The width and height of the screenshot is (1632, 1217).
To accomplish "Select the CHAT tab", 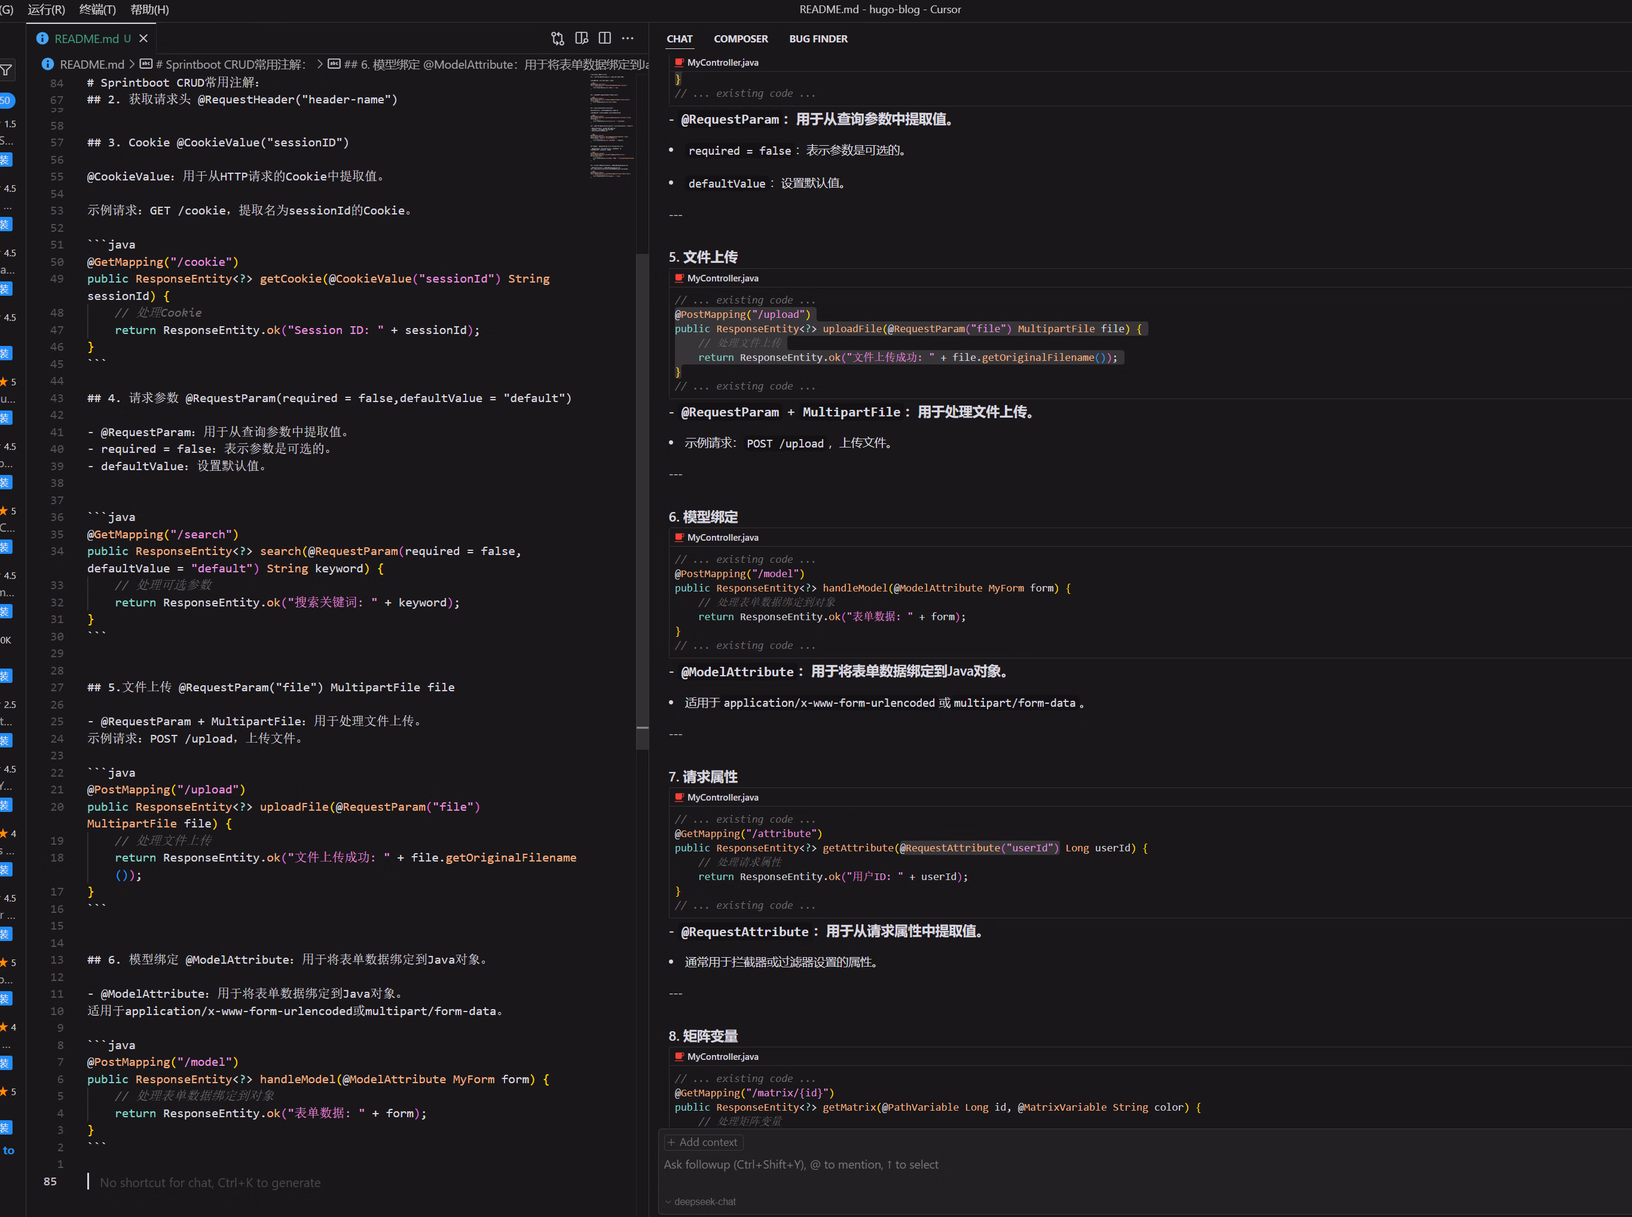I will (679, 39).
